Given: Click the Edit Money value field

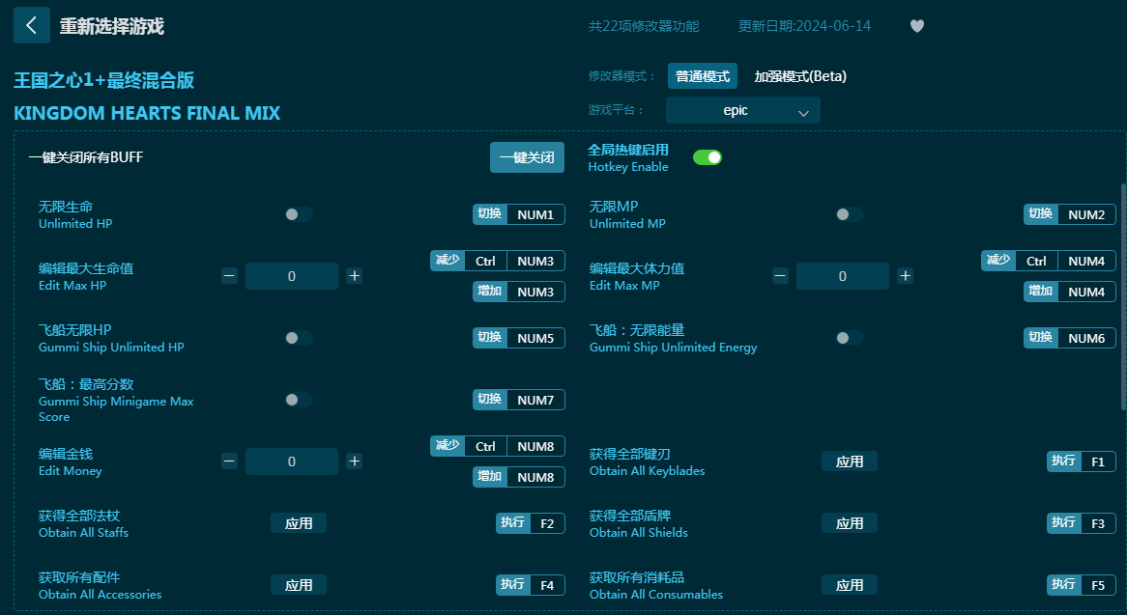Looking at the screenshot, I should (x=292, y=461).
